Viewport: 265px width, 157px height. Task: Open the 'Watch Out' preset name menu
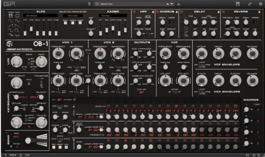tap(106, 4)
